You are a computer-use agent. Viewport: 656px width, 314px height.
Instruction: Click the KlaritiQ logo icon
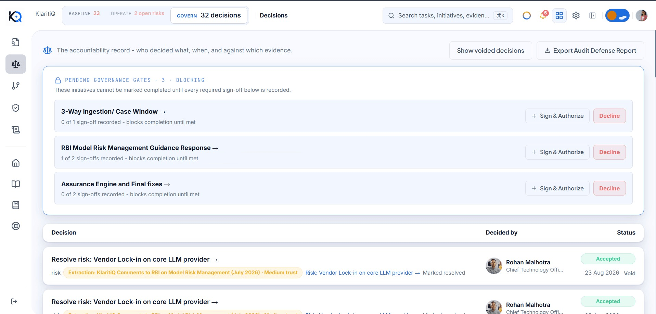click(15, 16)
